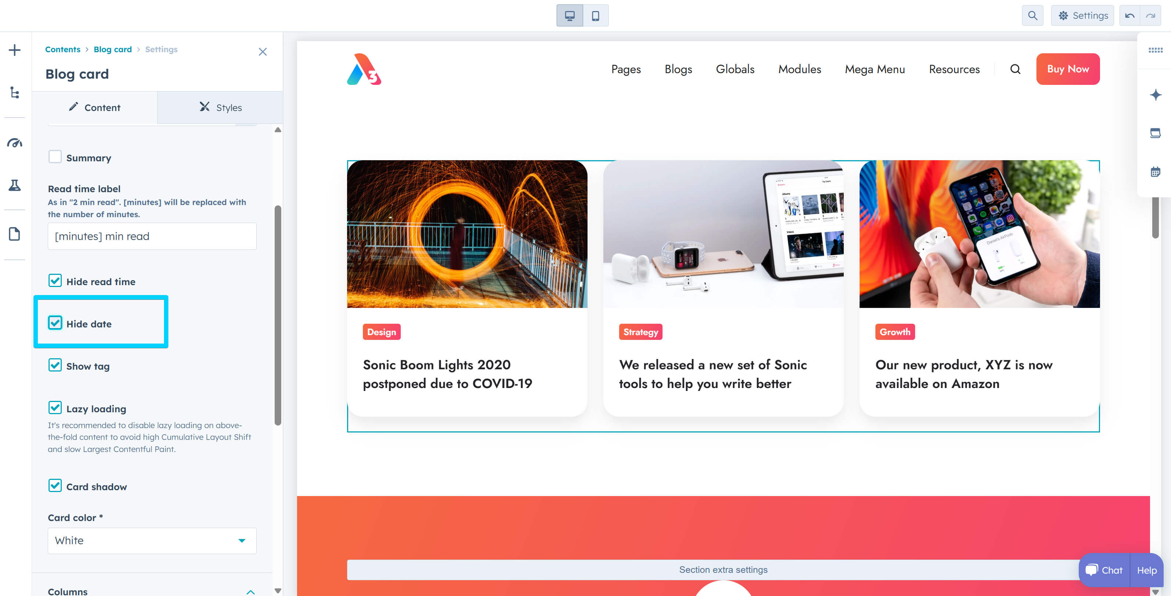Undo the last change

[1129, 16]
